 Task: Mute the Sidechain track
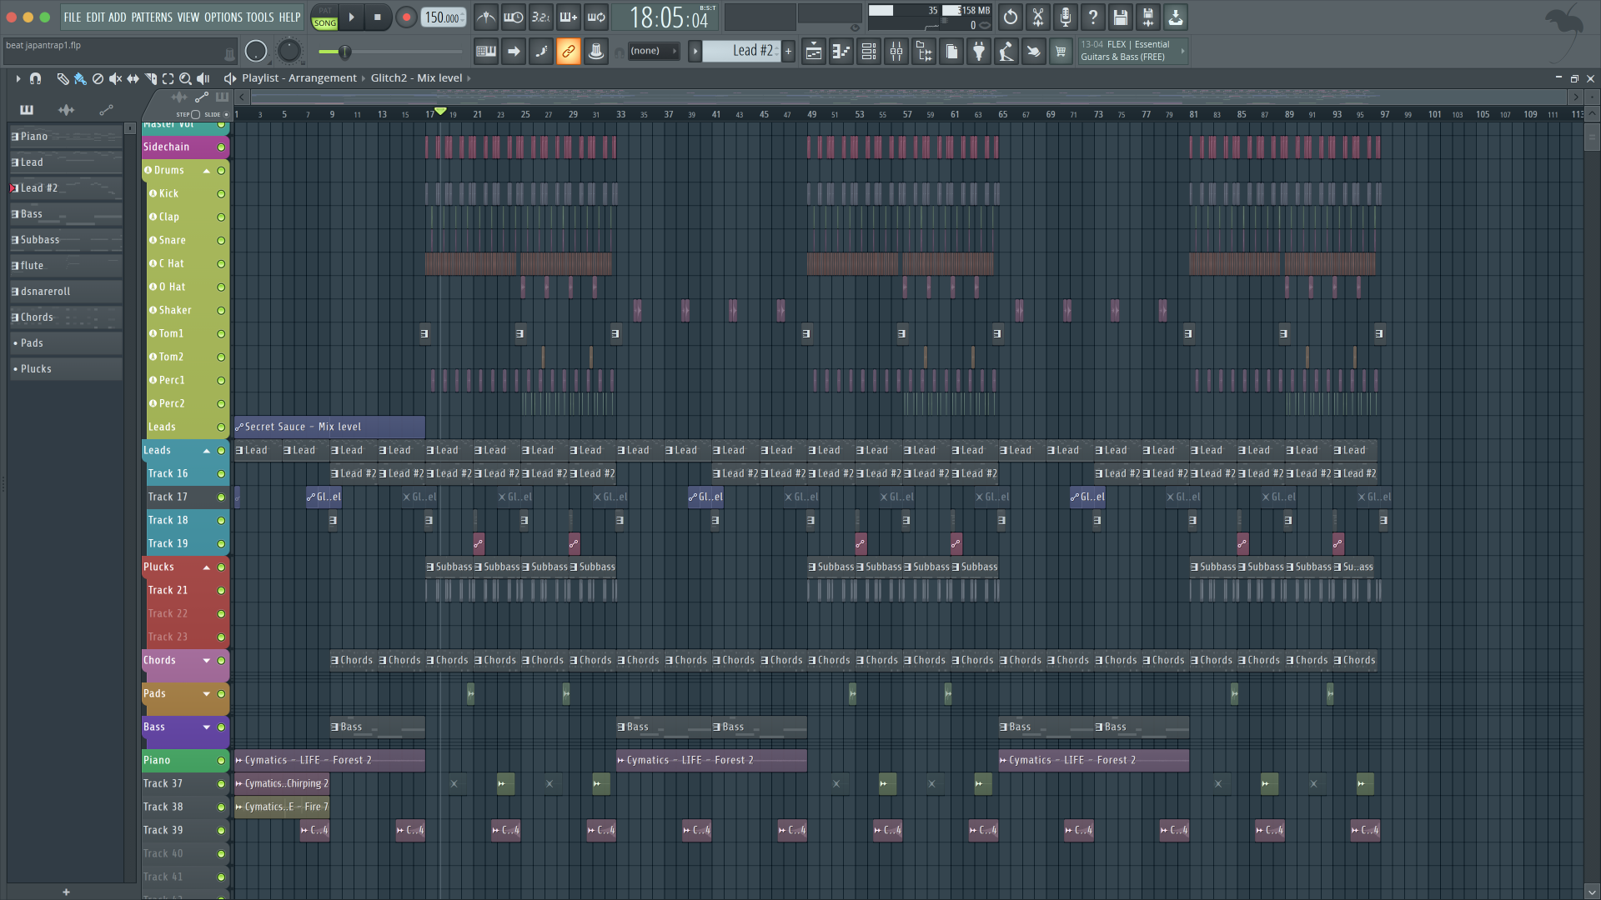[x=221, y=147]
